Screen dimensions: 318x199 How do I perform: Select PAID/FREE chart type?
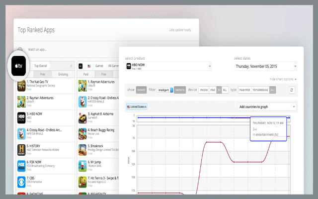pos(245,90)
